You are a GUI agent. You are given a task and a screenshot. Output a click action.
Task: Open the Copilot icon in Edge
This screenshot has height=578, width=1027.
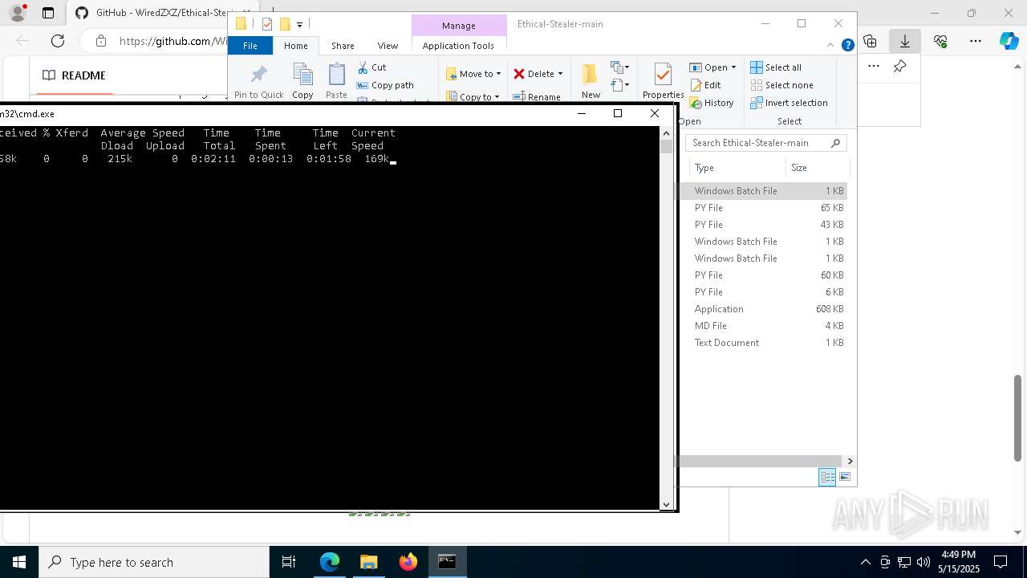coord(1009,41)
